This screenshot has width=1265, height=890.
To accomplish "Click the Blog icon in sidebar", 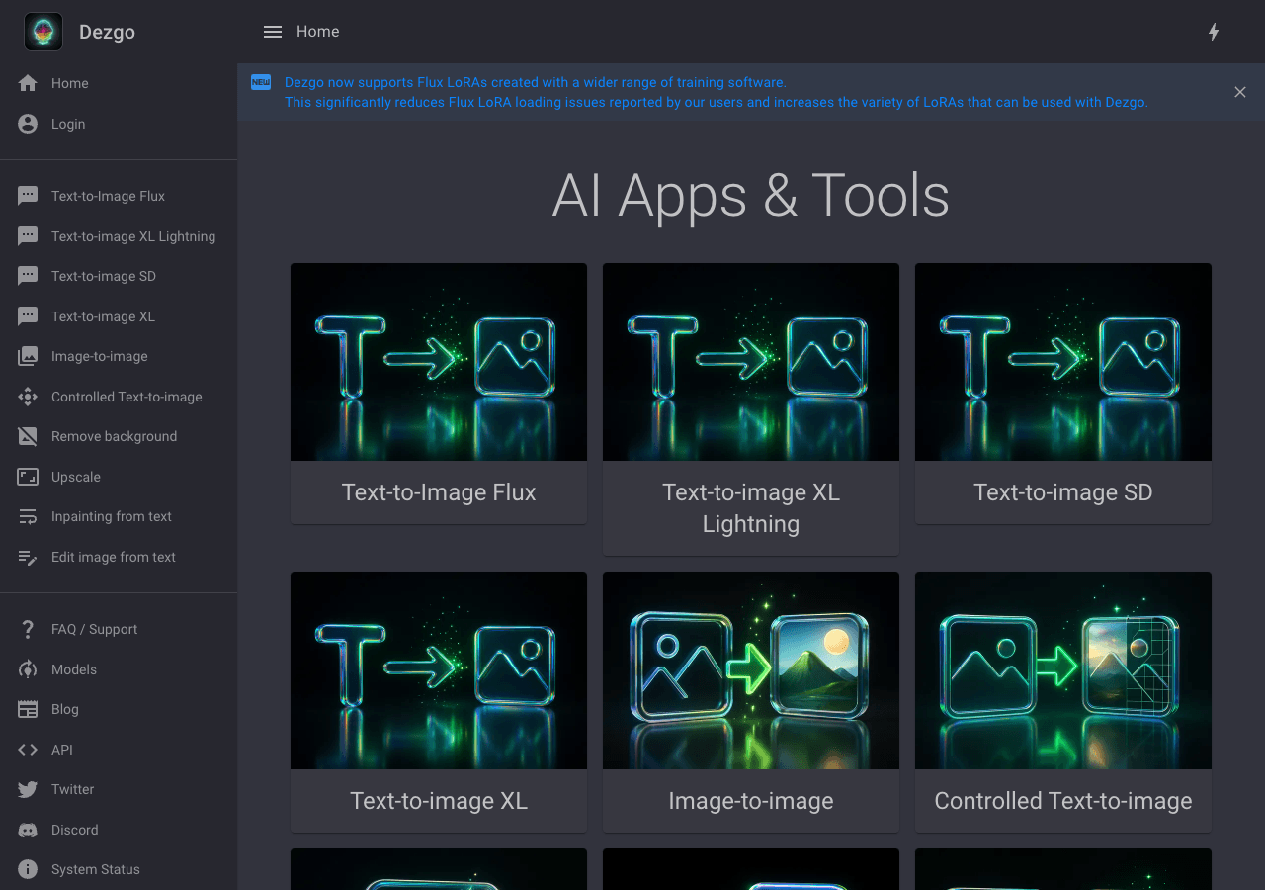I will [x=28, y=709].
